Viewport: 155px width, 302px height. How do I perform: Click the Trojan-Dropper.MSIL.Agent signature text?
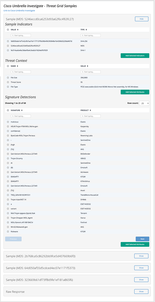[21, 218]
